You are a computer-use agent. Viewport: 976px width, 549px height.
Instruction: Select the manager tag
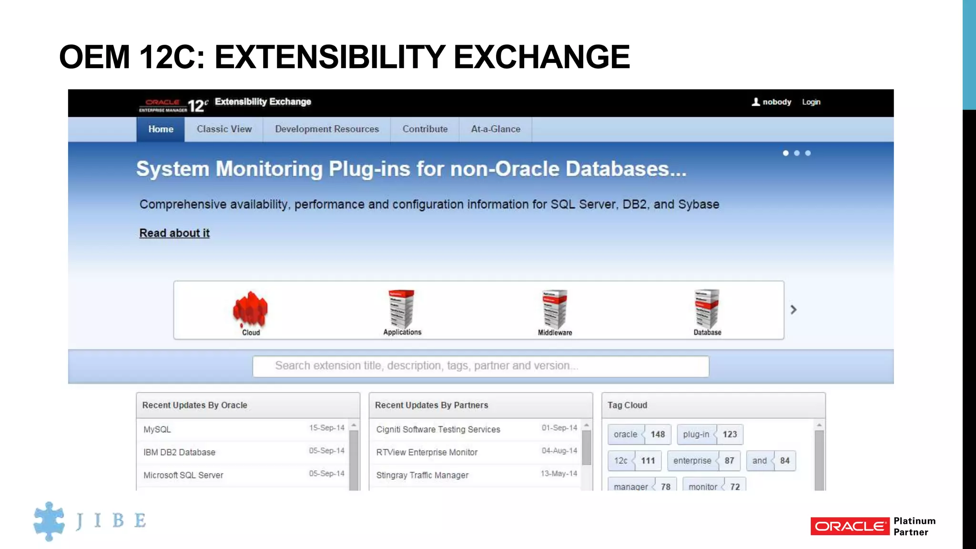[642, 484]
